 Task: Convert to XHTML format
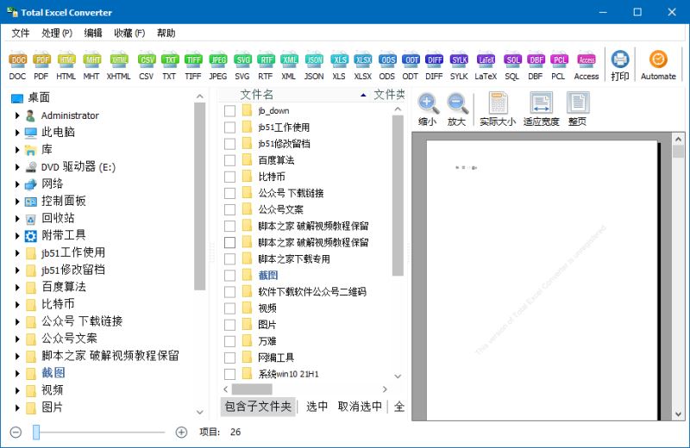[x=119, y=66]
